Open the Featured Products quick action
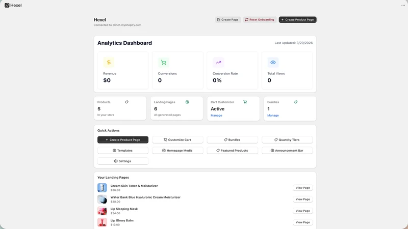 [233, 151]
